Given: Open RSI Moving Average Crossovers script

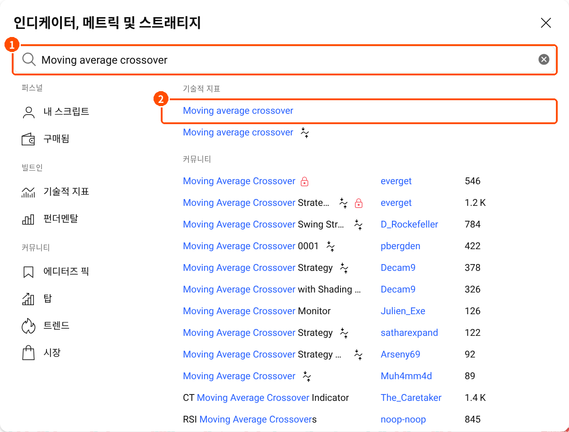Looking at the screenshot, I should tap(250, 419).
